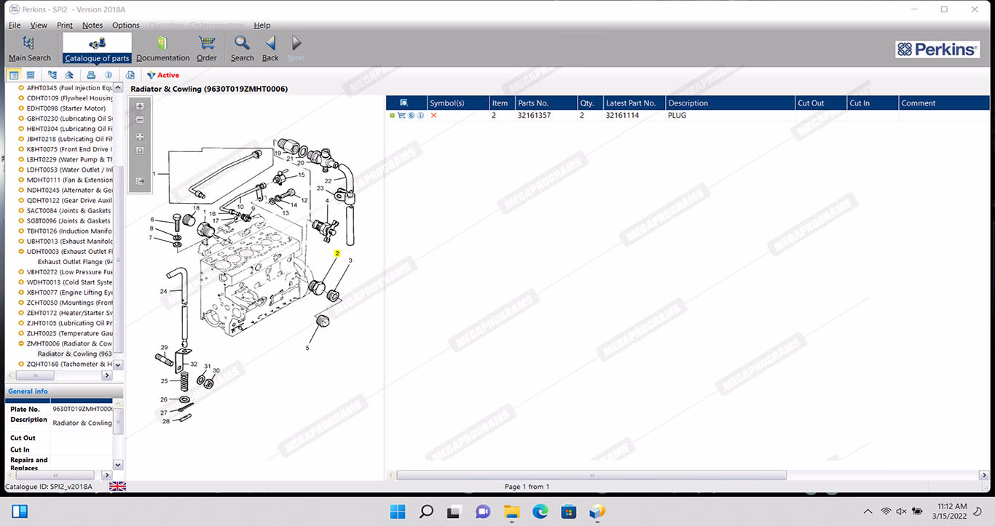Select Radiator & Cowling child tree item

point(75,354)
